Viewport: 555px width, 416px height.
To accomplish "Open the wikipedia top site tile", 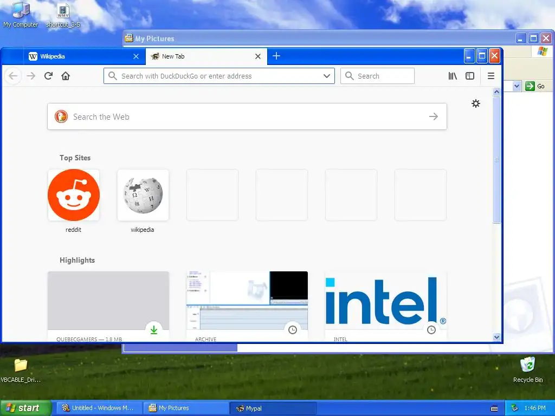I will [x=143, y=195].
